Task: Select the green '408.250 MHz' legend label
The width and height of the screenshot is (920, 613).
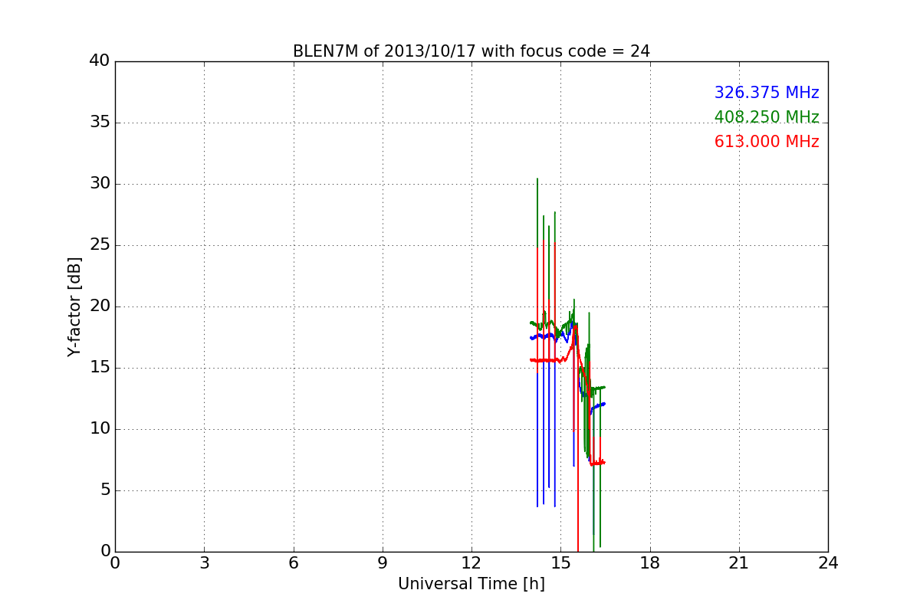Action: (767, 117)
